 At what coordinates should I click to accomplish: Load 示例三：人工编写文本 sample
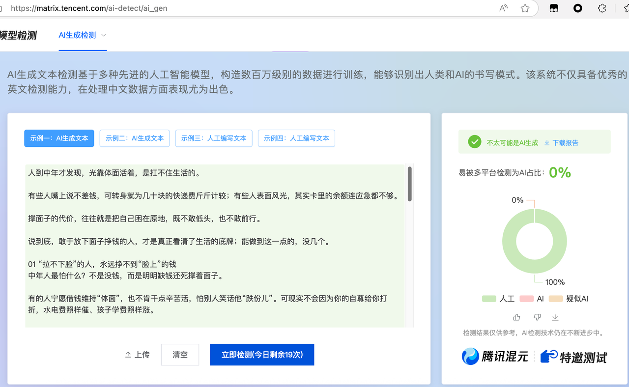click(214, 138)
